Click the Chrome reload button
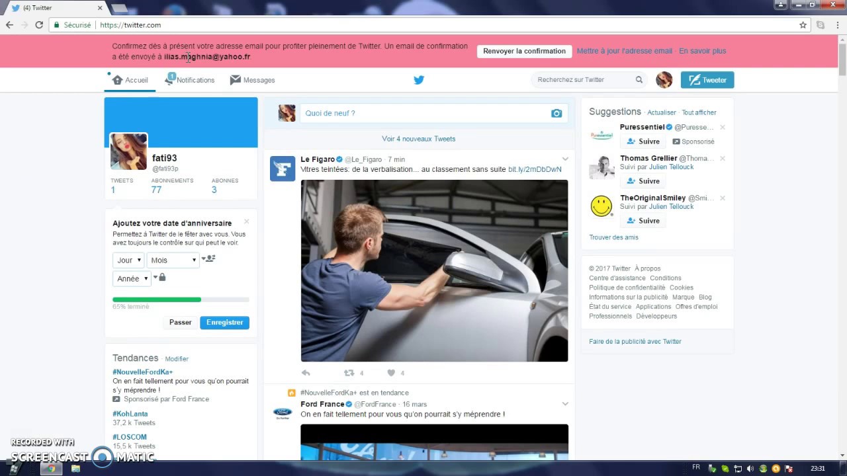 tap(39, 25)
